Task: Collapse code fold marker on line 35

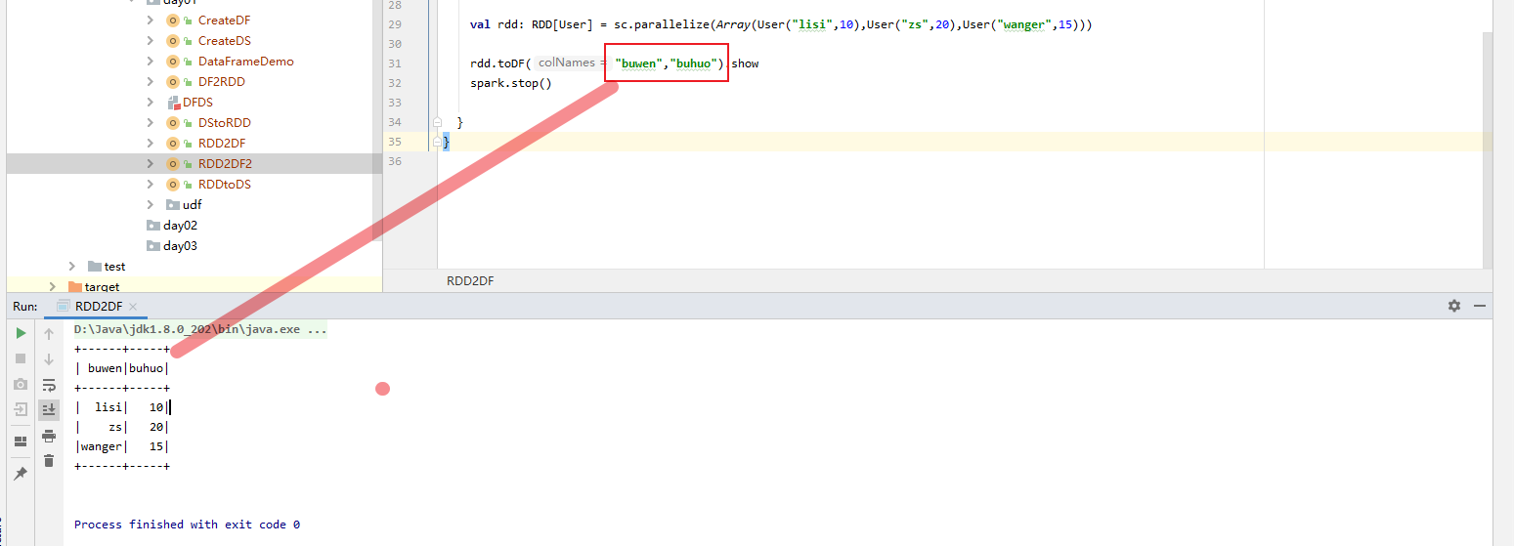Action: pyautogui.click(x=438, y=143)
